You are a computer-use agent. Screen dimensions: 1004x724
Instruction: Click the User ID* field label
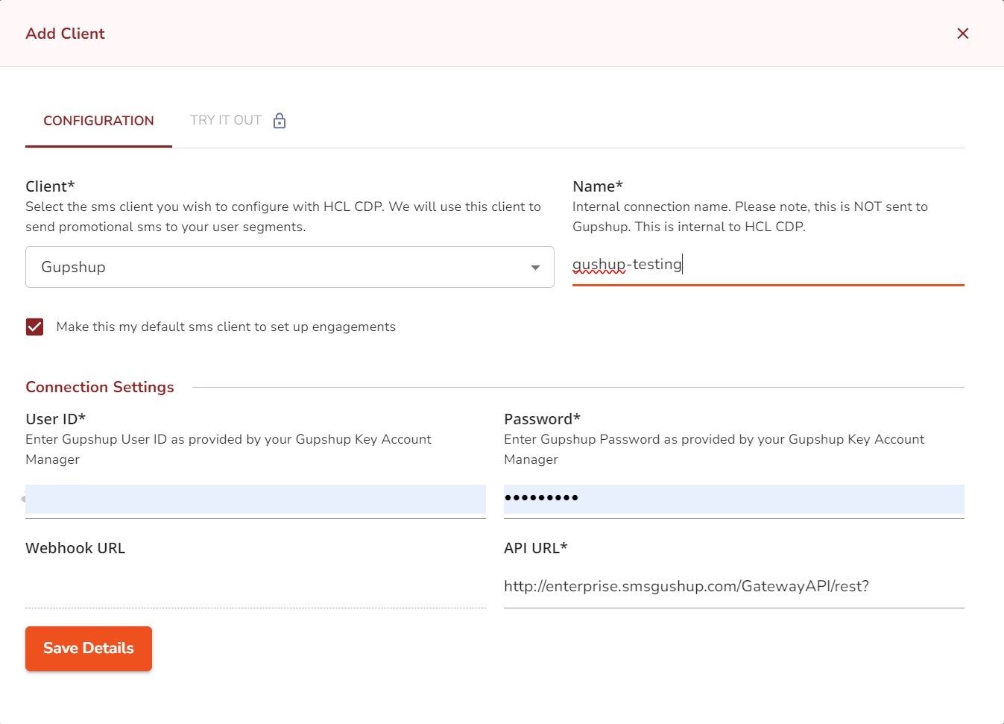point(55,419)
